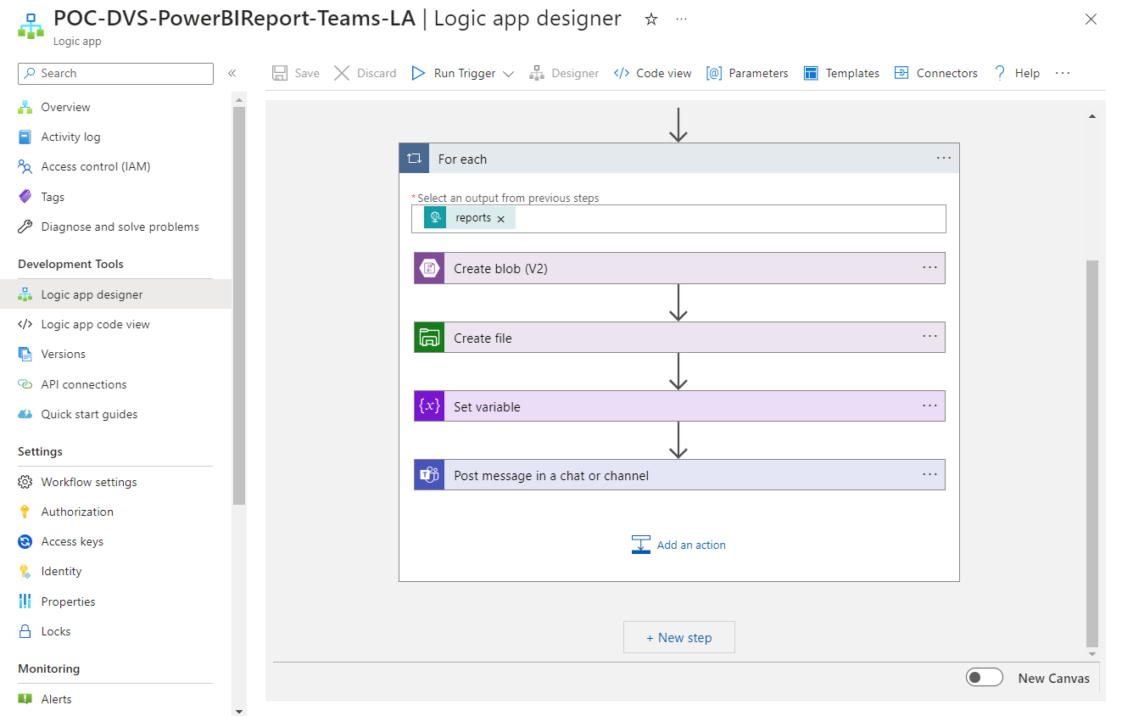
Task: Open For each ellipsis menu
Action: tap(943, 158)
